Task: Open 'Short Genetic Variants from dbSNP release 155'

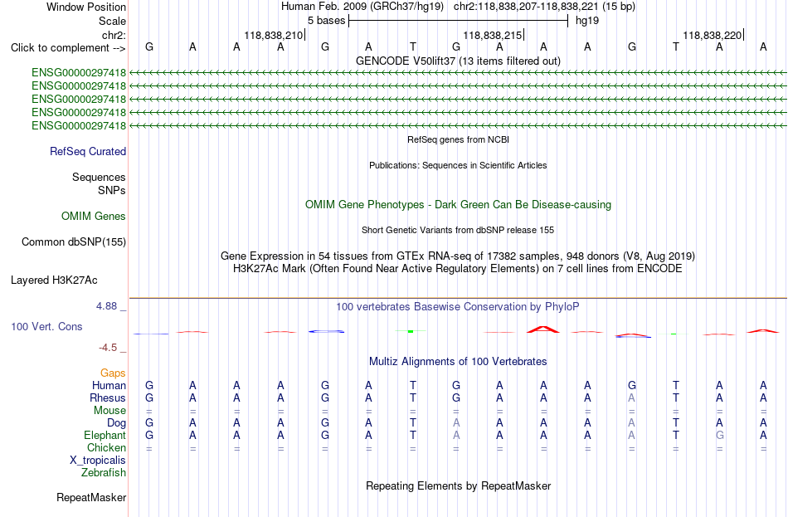Action: (458, 230)
